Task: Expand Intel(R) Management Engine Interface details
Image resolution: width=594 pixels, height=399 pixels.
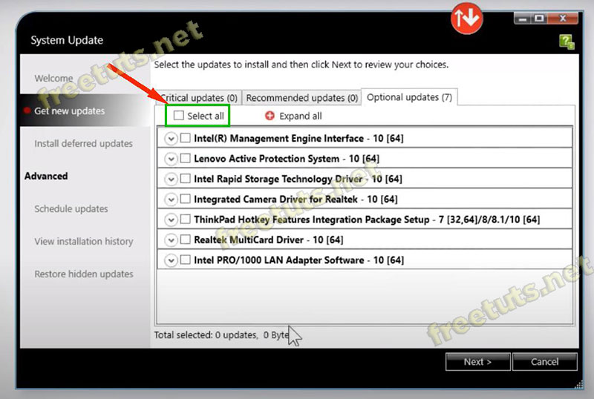Action: click(x=171, y=139)
